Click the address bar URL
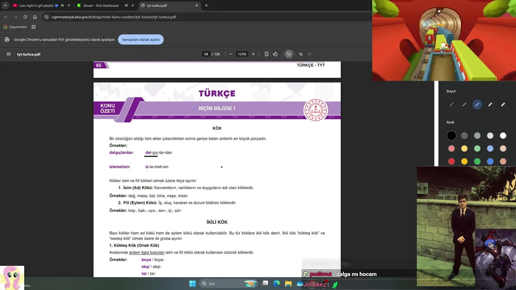Viewport: 516px width, 290px height. tap(114, 17)
